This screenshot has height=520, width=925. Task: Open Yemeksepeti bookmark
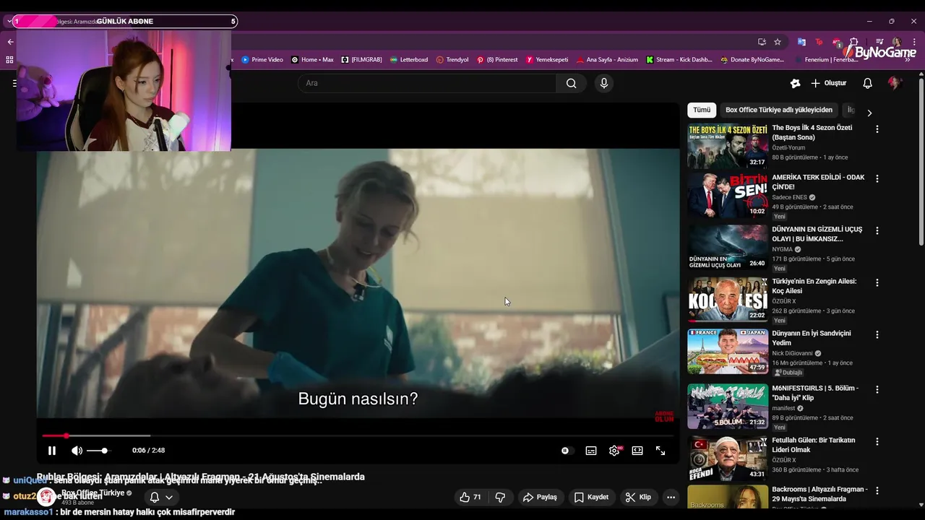click(547, 60)
